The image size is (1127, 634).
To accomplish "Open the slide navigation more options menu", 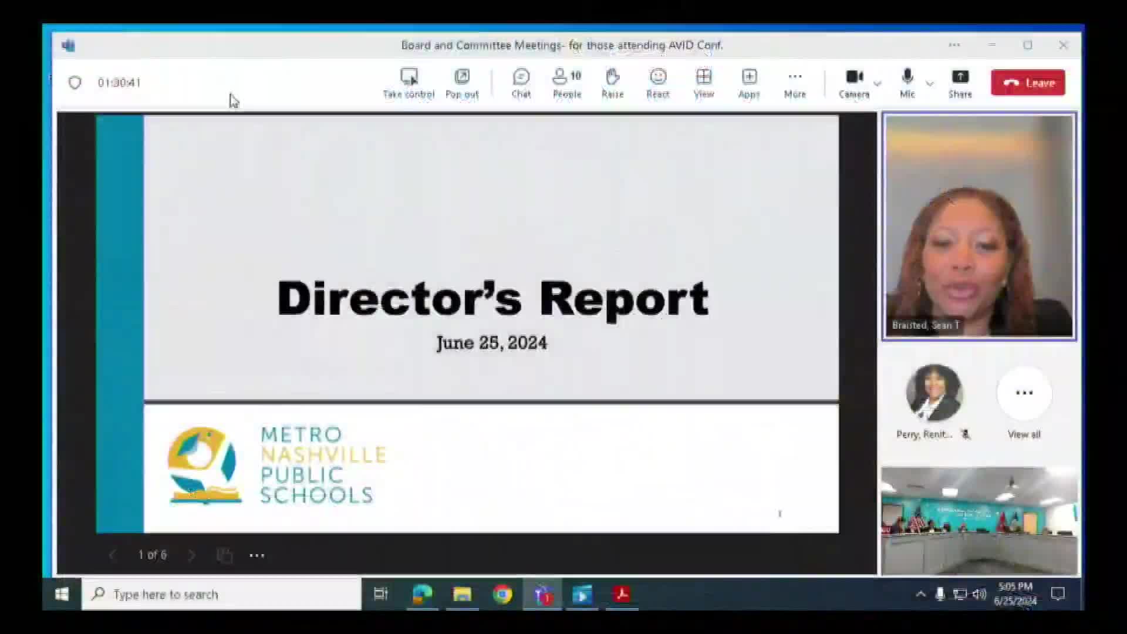I will click(257, 555).
